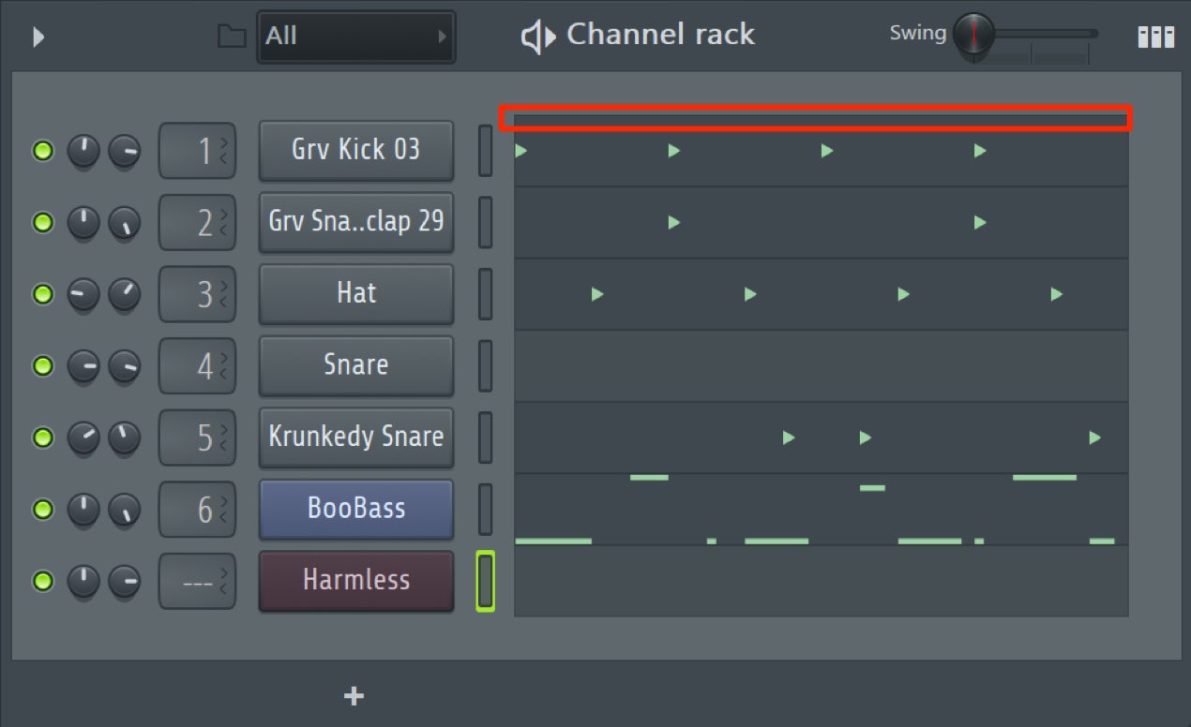Open the Channel rack menu arrow

point(38,37)
